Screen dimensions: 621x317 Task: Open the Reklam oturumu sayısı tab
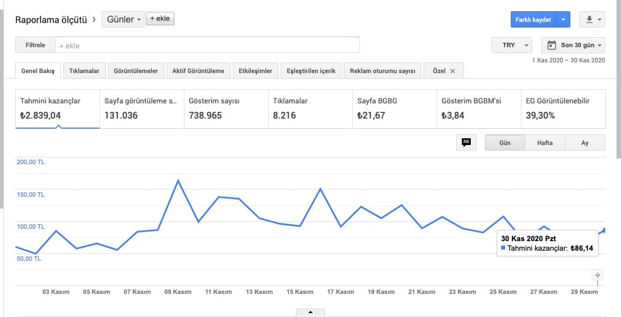382,71
